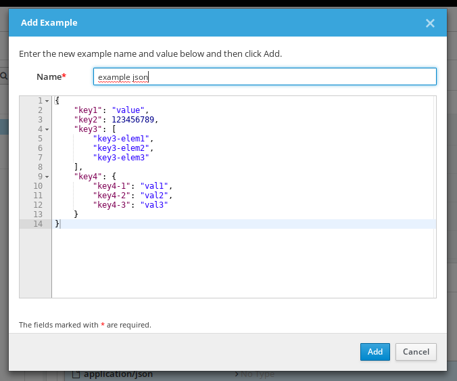Viewport: 457px width, 381px height.
Task: Click the "key3-elem2" string
Action: point(121,148)
